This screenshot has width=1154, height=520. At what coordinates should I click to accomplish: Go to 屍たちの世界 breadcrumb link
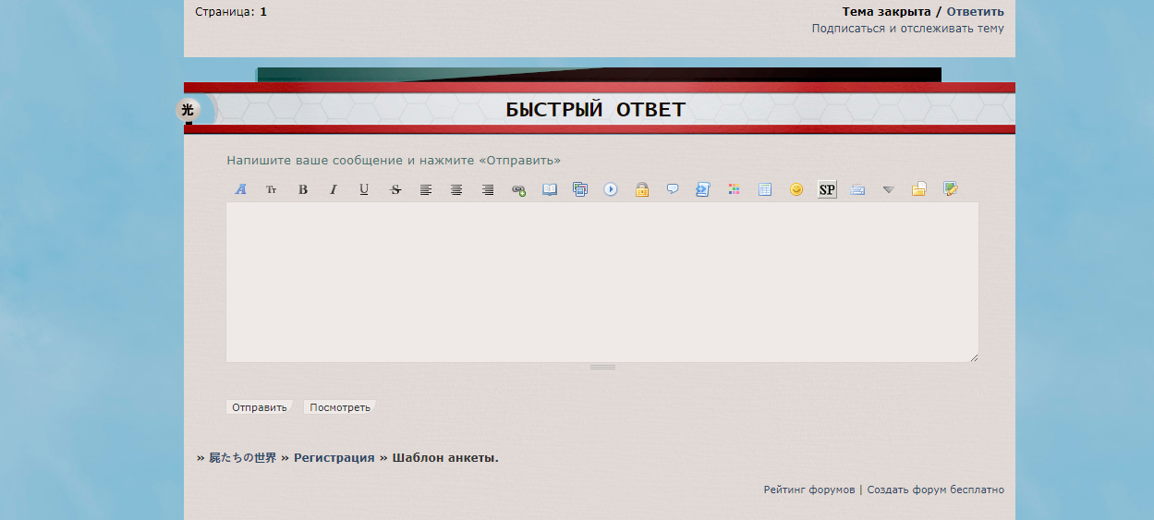point(242,458)
